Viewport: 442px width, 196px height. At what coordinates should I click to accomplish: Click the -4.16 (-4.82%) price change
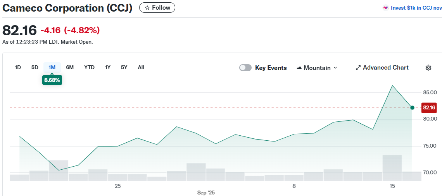70,30
